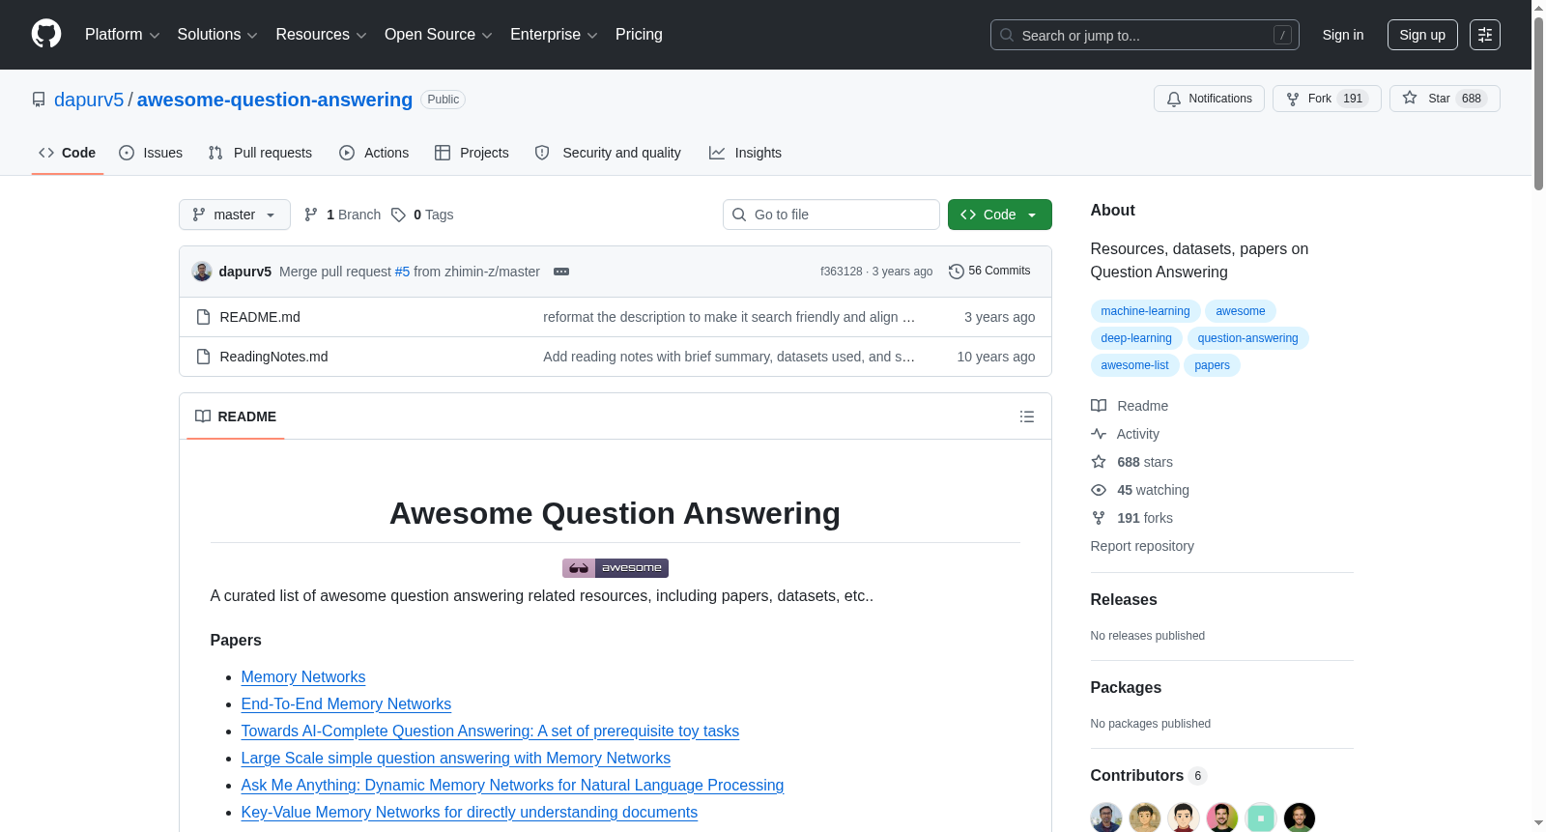Viewport: 1546px width, 832px height.
Task: Star the repository
Action: (x=1445, y=99)
